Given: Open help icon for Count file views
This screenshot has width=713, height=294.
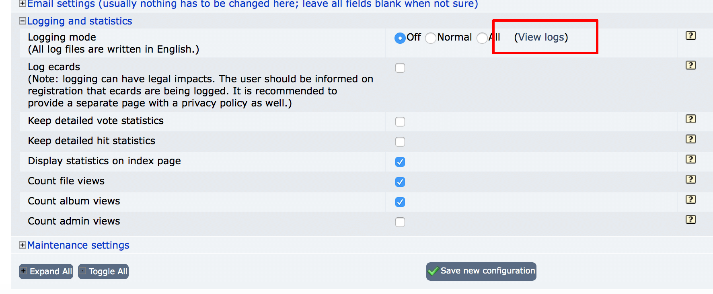Looking at the screenshot, I should point(690,179).
